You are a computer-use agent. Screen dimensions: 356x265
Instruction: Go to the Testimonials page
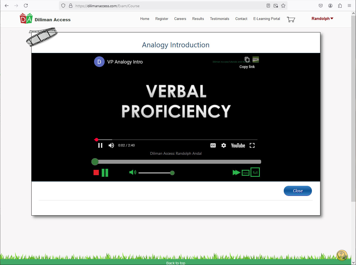tap(219, 19)
